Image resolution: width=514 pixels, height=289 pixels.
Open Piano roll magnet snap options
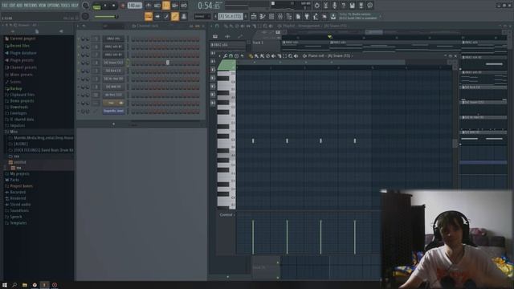pos(230,56)
